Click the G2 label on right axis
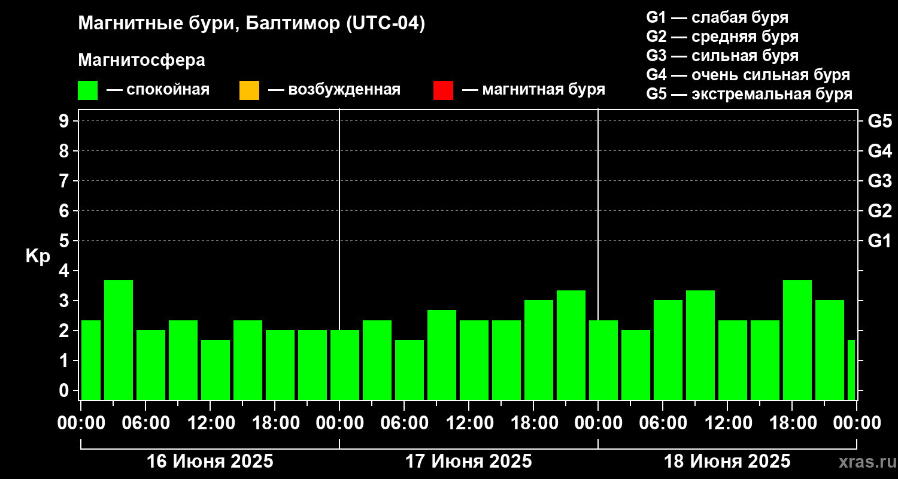Image resolution: width=898 pixels, height=479 pixels. pyautogui.click(x=879, y=211)
